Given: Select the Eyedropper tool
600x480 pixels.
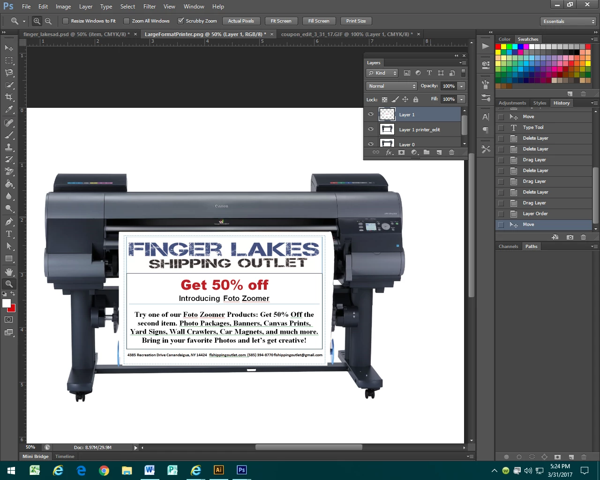Looking at the screenshot, I should (x=9, y=109).
